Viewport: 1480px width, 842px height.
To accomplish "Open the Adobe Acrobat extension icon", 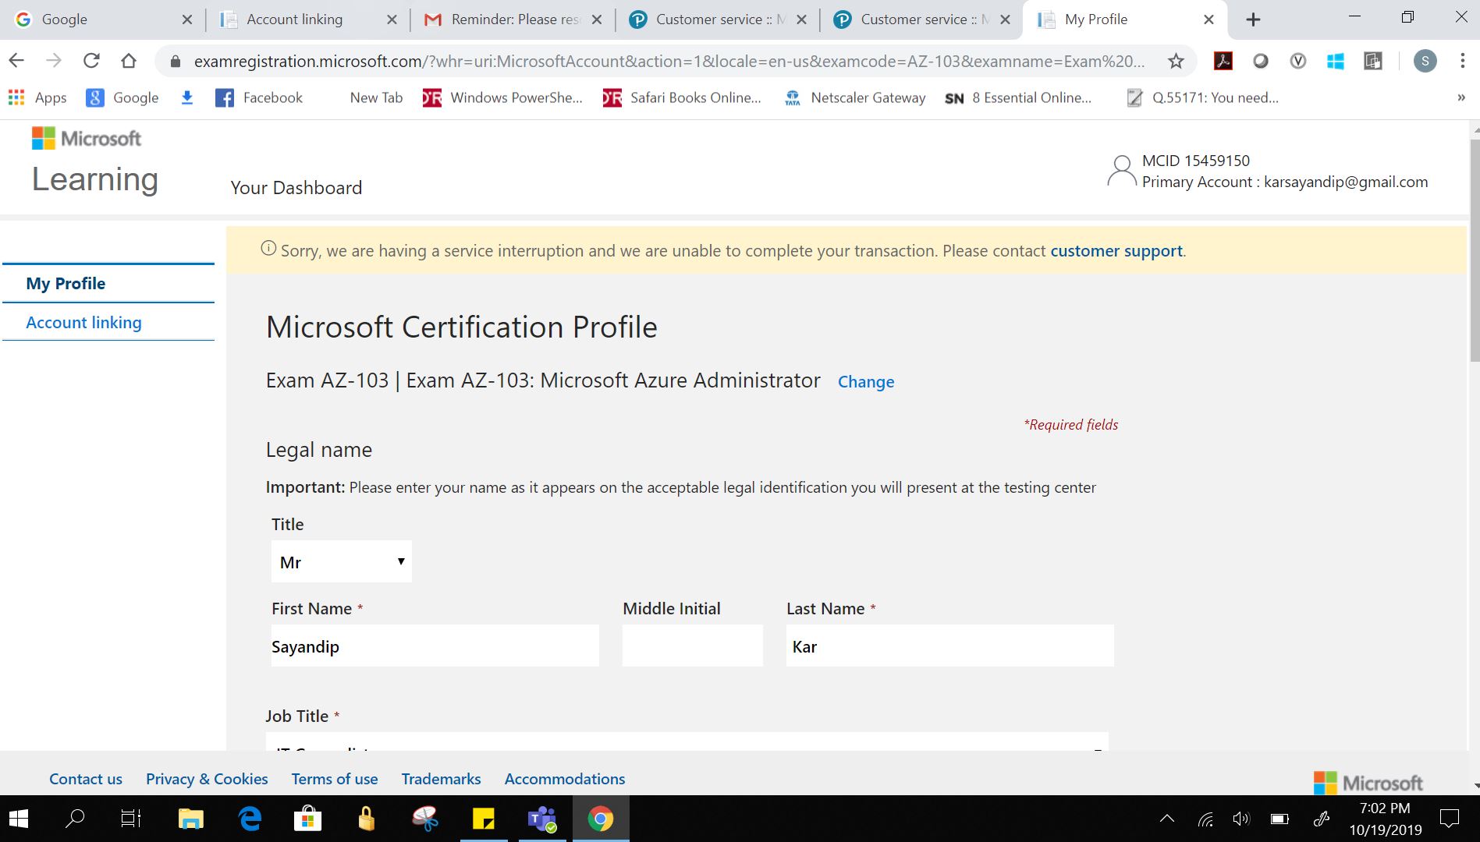I will (x=1223, y=61).
